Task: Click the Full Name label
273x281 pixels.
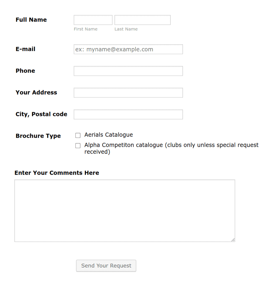Action: pyautogui.click(x=31, y=20)
